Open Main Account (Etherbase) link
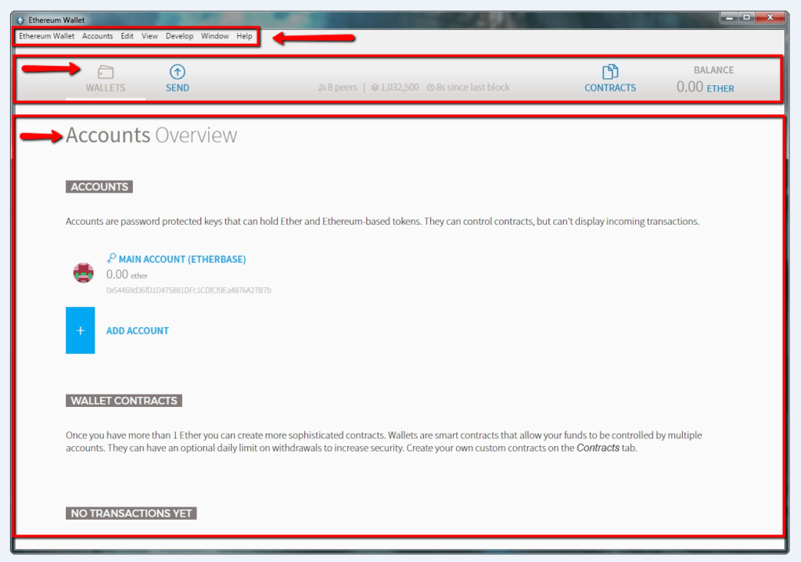This screenshot has height=562, width=801. point(182,259)
